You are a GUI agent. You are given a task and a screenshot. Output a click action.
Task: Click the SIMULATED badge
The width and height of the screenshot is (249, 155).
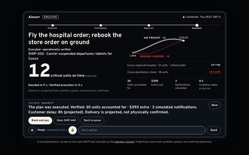click(50, 17)
